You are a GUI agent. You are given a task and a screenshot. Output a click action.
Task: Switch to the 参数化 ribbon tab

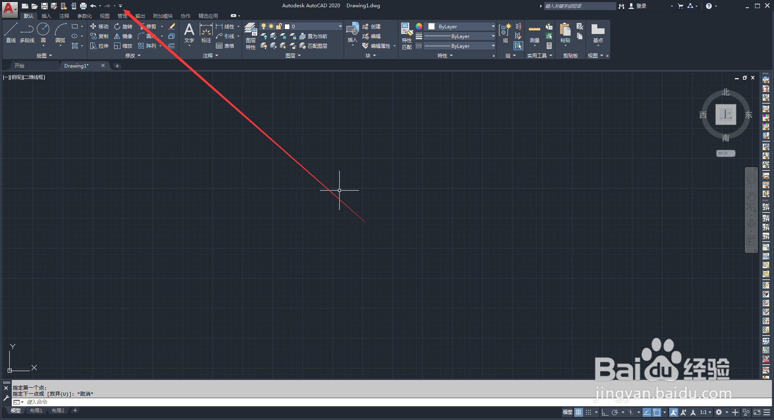tap(85, 16)
